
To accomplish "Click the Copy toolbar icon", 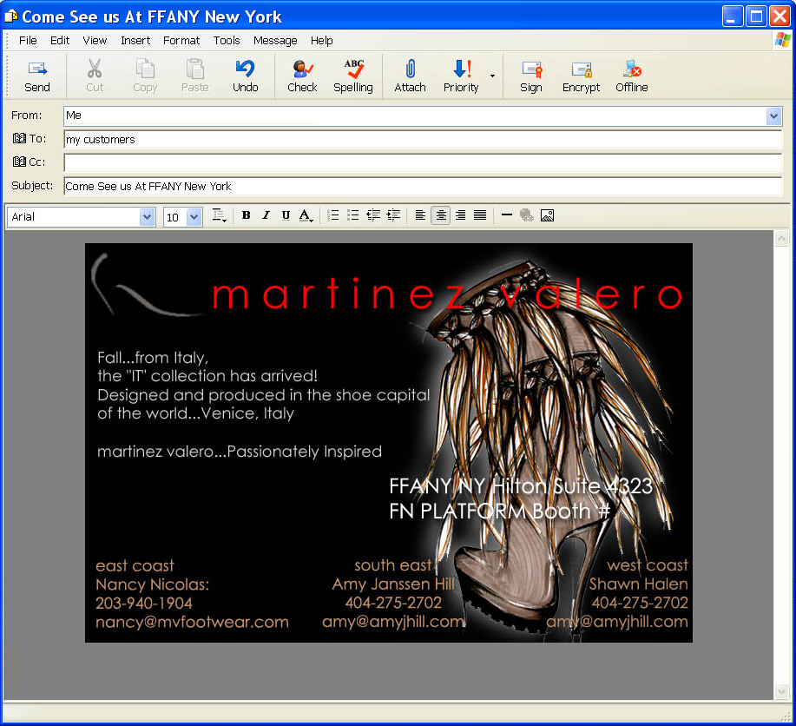I will coord(145,68).
